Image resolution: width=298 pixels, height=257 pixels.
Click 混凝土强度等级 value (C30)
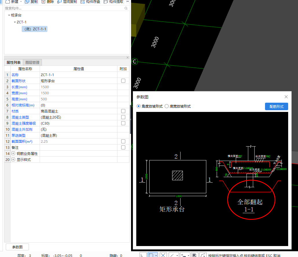(78, 123)
